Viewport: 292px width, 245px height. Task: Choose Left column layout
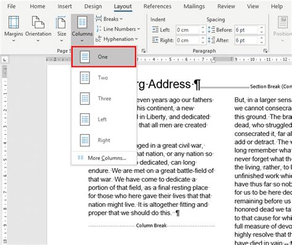[x=103, y=119]
